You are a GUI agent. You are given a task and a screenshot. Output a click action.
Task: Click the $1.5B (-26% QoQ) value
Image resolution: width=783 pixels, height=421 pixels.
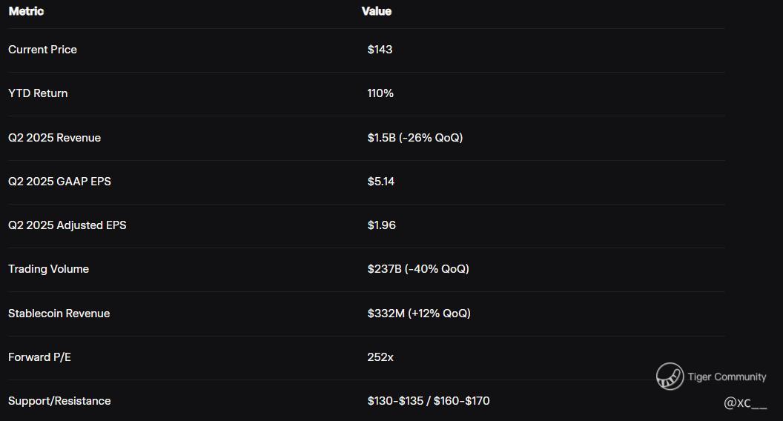pos(414,138)
